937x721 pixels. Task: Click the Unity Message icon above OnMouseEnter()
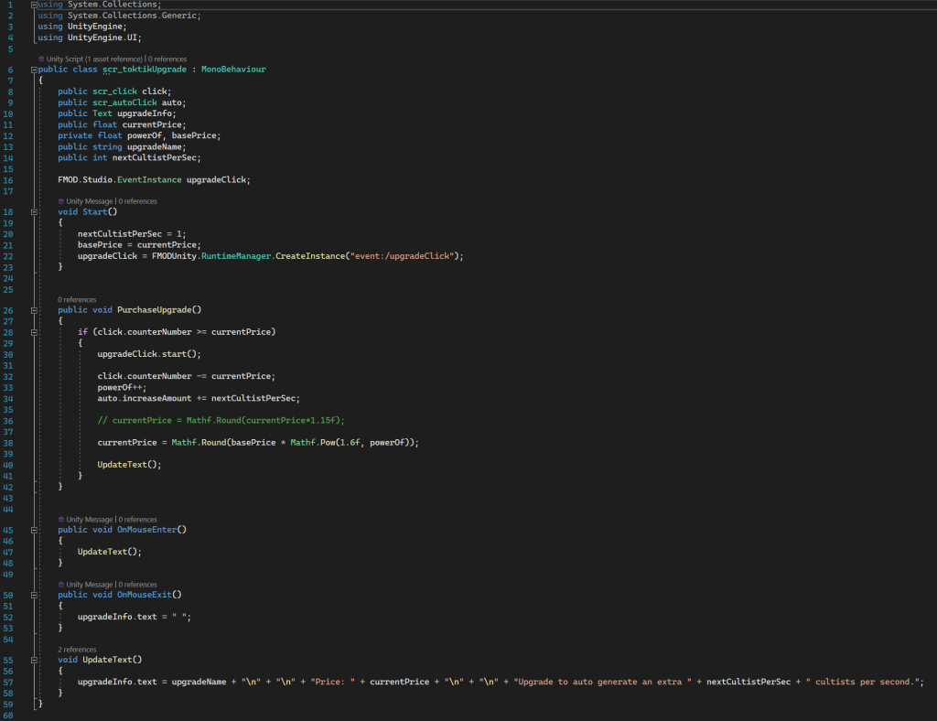pos(61,520)
